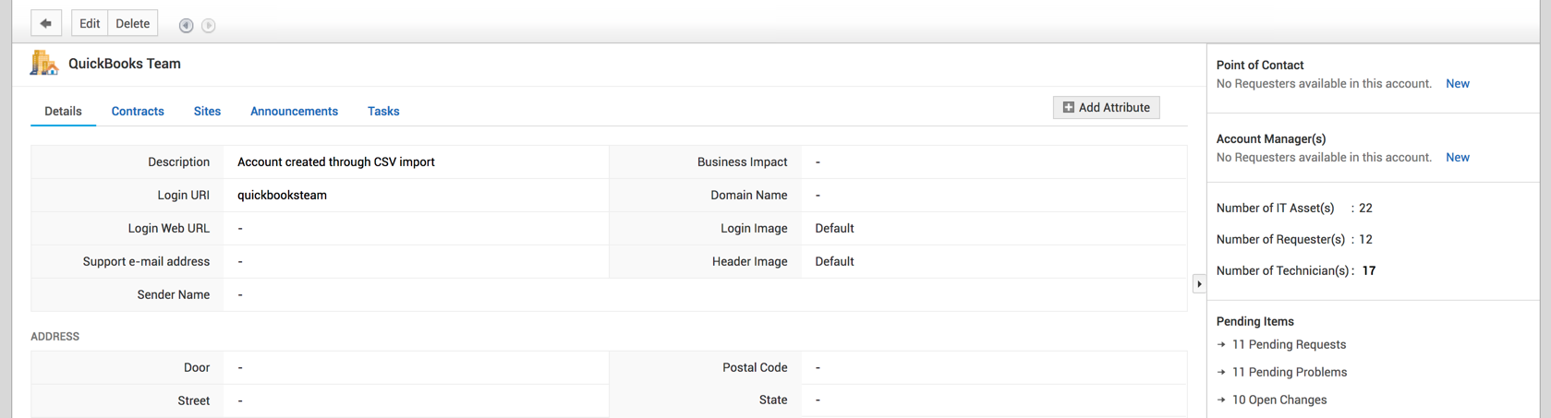Open the 11 Pending Requests link

coord(1289,345)
